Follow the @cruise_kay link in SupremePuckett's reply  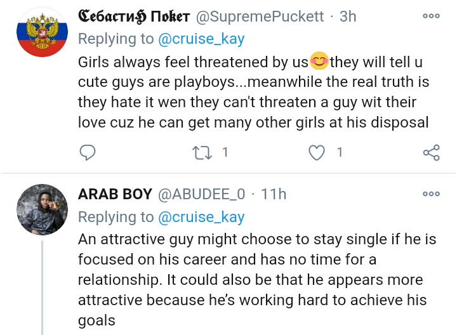[x=200, y=39]
